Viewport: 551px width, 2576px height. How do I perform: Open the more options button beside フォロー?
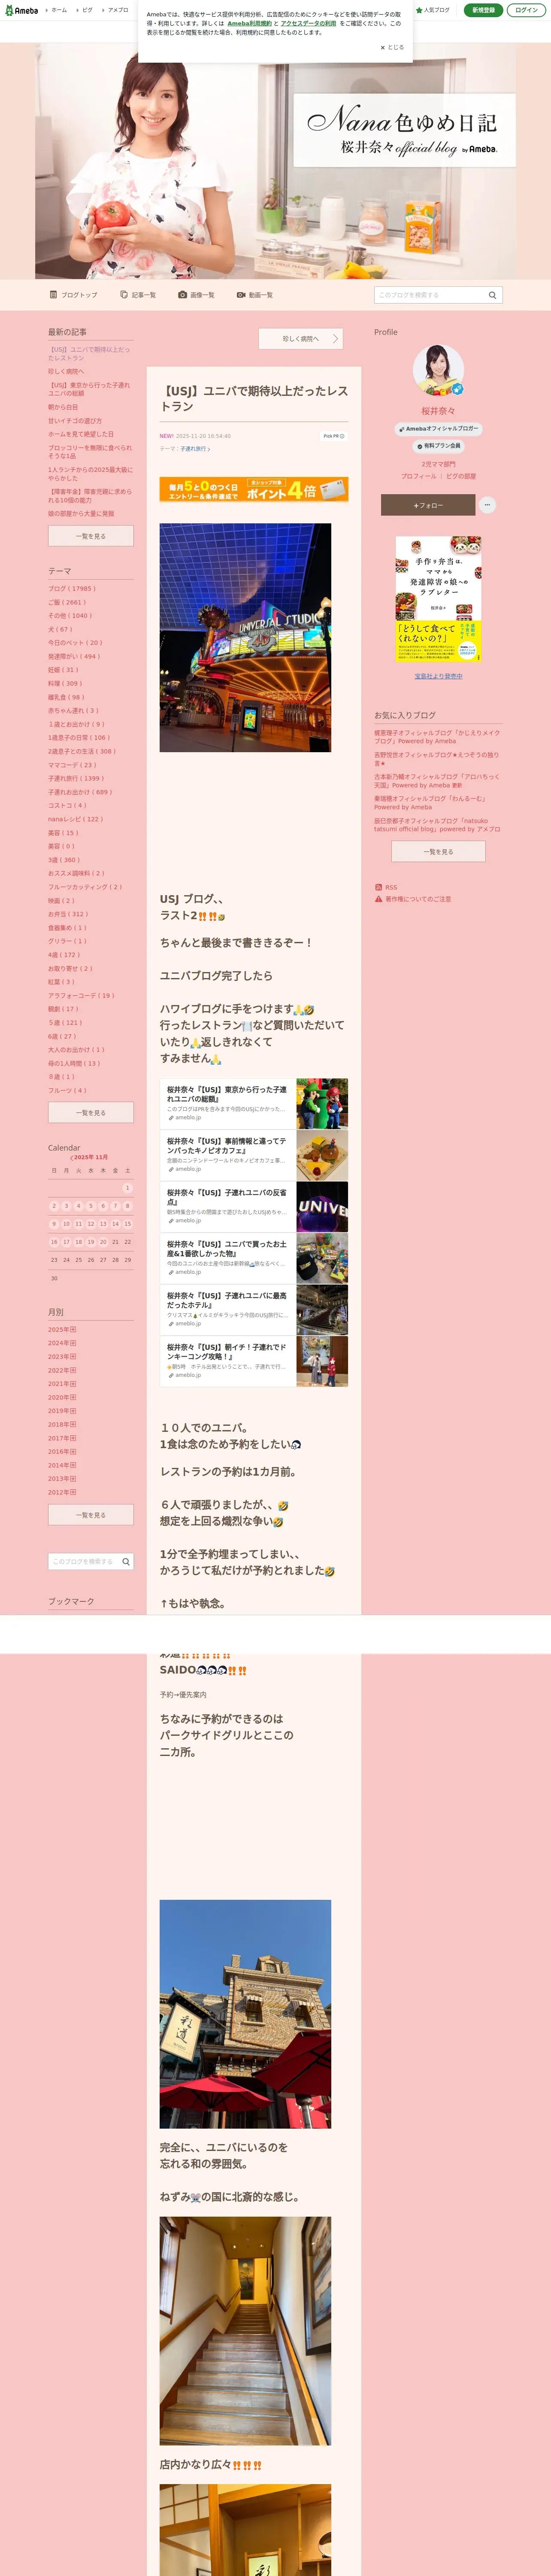[487, 505]
